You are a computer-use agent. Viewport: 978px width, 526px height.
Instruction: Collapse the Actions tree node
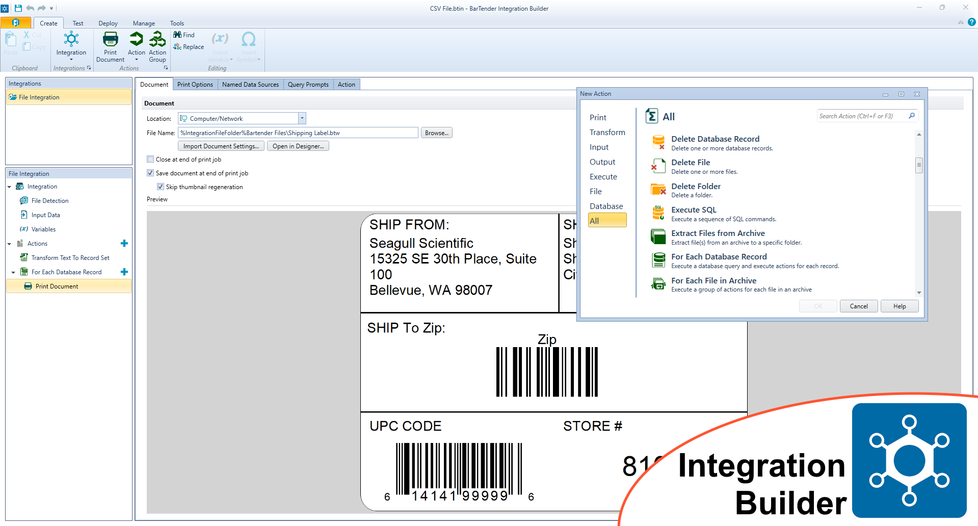pos(9,244)
